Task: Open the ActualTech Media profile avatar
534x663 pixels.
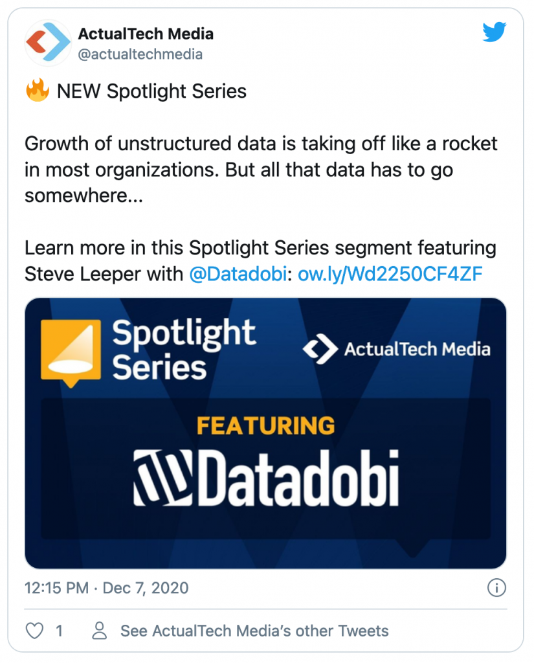Action: click(48, 43)
